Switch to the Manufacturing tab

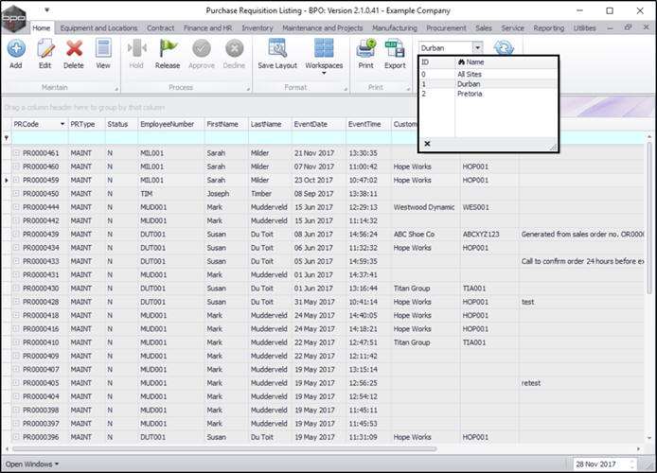(x=395, y=28)
